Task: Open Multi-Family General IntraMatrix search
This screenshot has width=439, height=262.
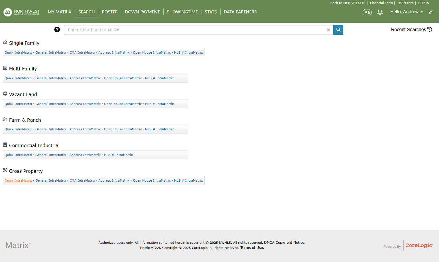Action: 51,78
